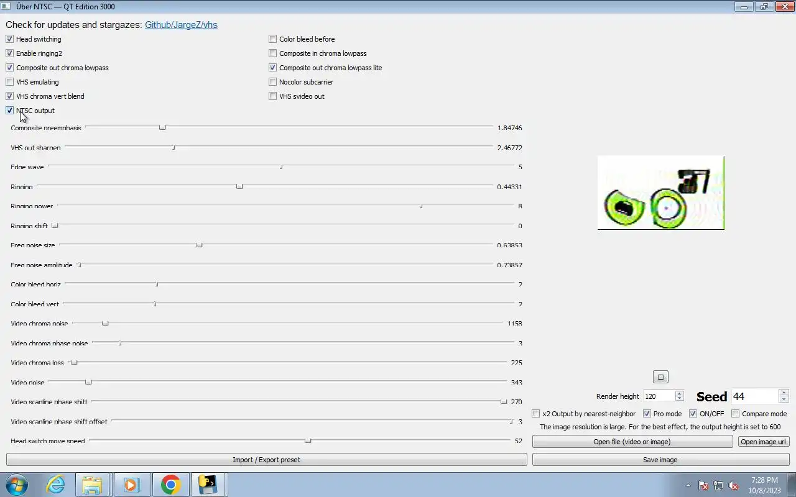Screen dimensions: 796x497
Task: Enable the VHS emulating checkbox
Action: click(9, 82)
